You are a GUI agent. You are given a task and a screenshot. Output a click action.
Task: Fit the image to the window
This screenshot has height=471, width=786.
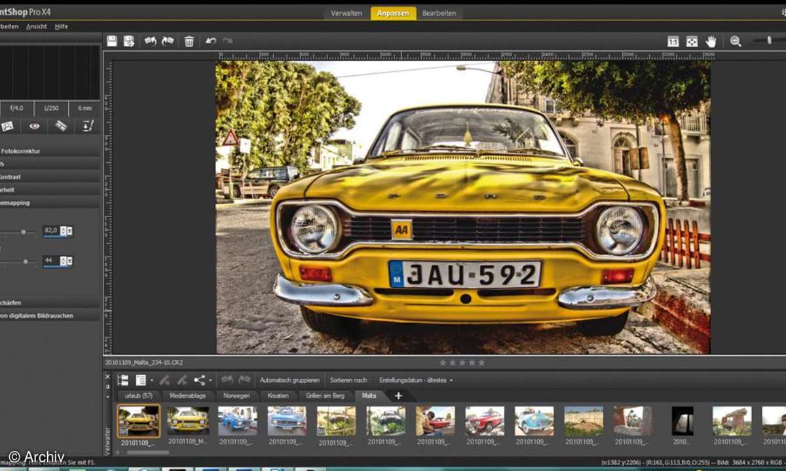(x=692, y=41)
